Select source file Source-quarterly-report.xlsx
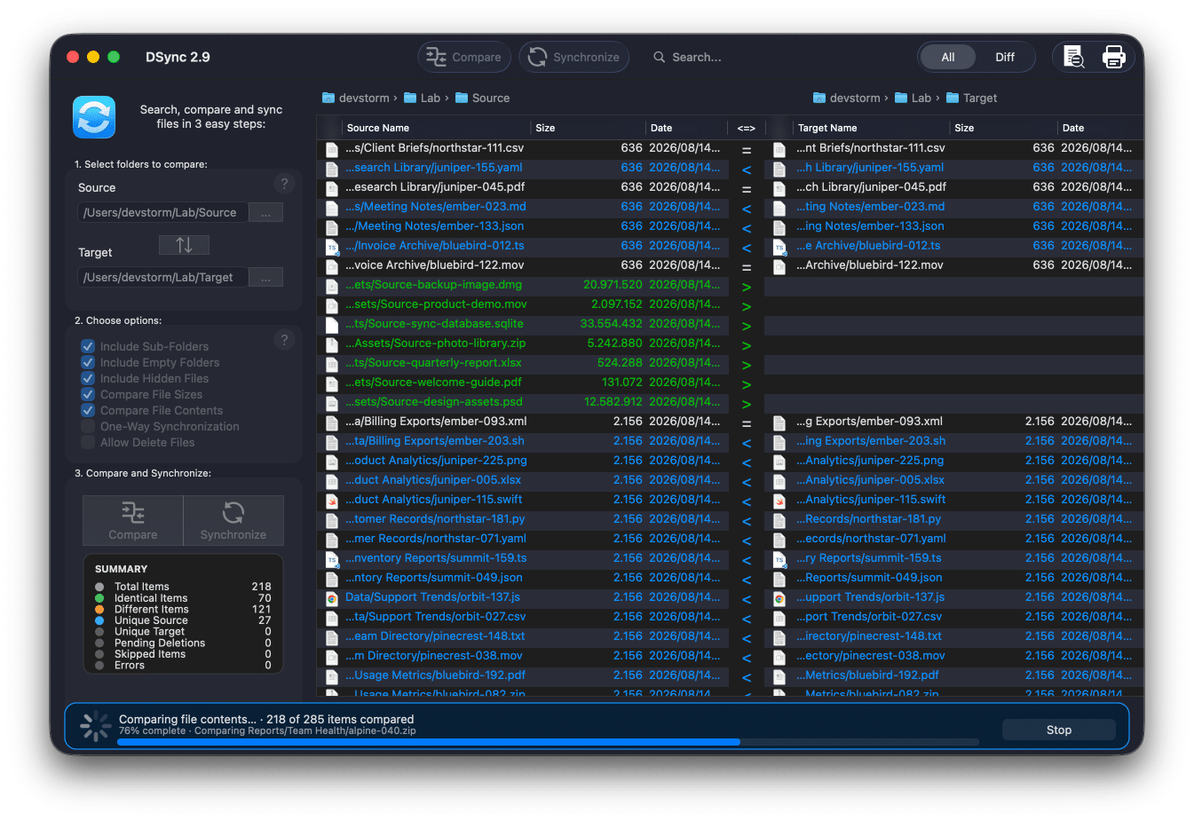The image size is (1194, 821). pyautogui.click(x=433, y=362)
